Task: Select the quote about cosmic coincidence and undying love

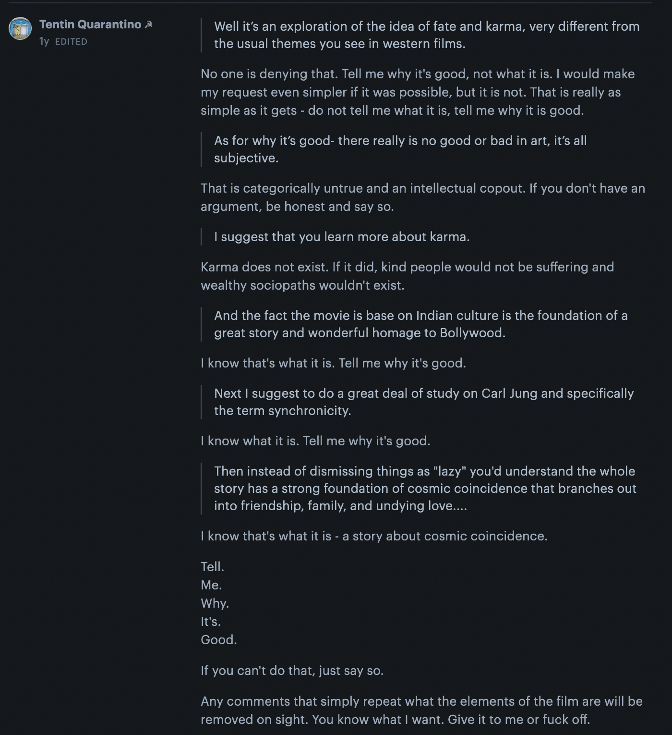Action: tap(425, 489)
